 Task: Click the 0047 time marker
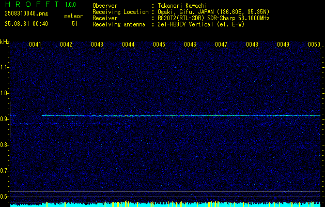(221, 44)
